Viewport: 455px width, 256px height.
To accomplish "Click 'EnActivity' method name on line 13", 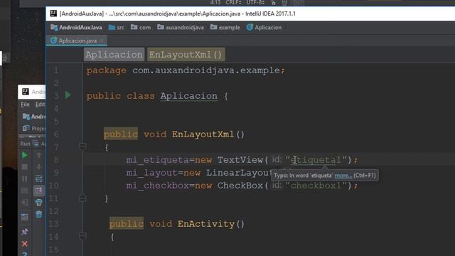I will pos(206,224).
